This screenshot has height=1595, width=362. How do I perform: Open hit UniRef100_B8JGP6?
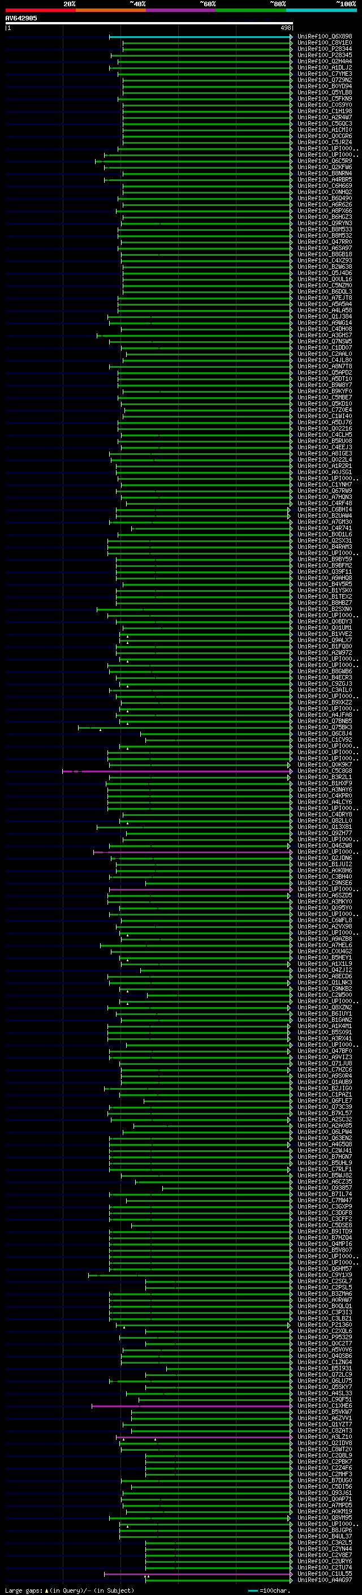point(325,1530)
